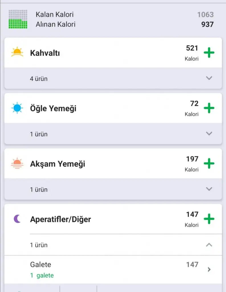This screenshot has width=226, height=292.
Task: Open the Kahvaltı meal heading
Action: (x=45, y=53)
